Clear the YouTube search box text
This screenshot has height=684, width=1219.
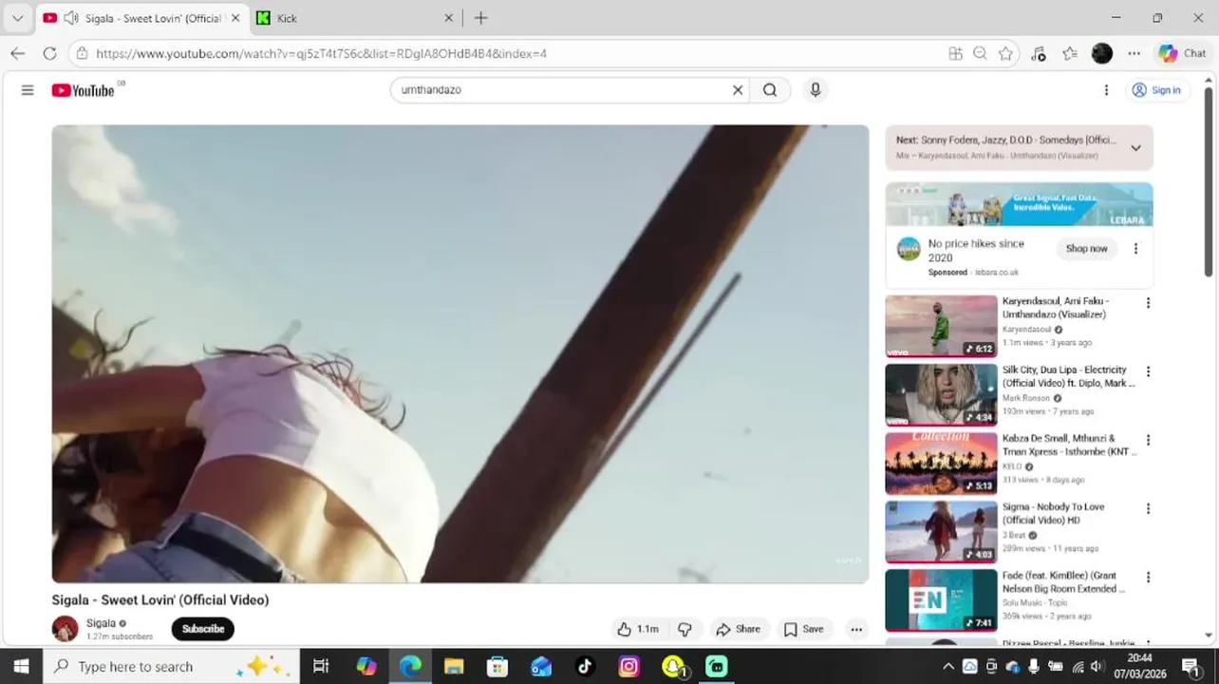(738, 90)
